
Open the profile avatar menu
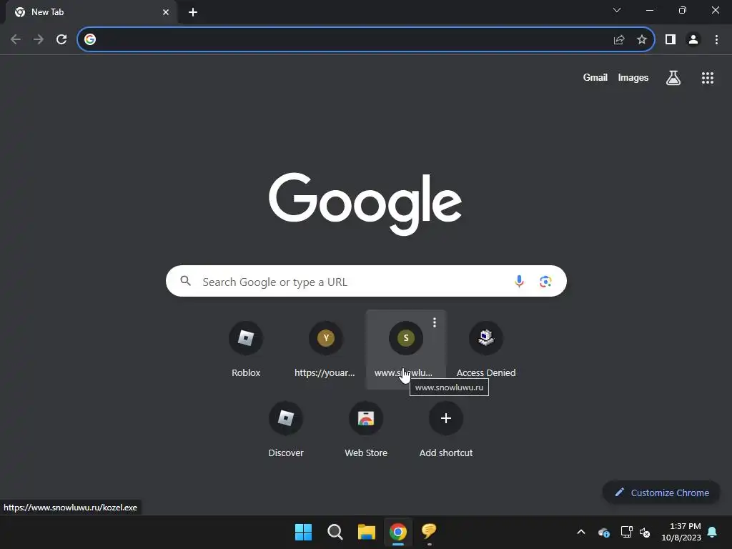coord(693,40)
